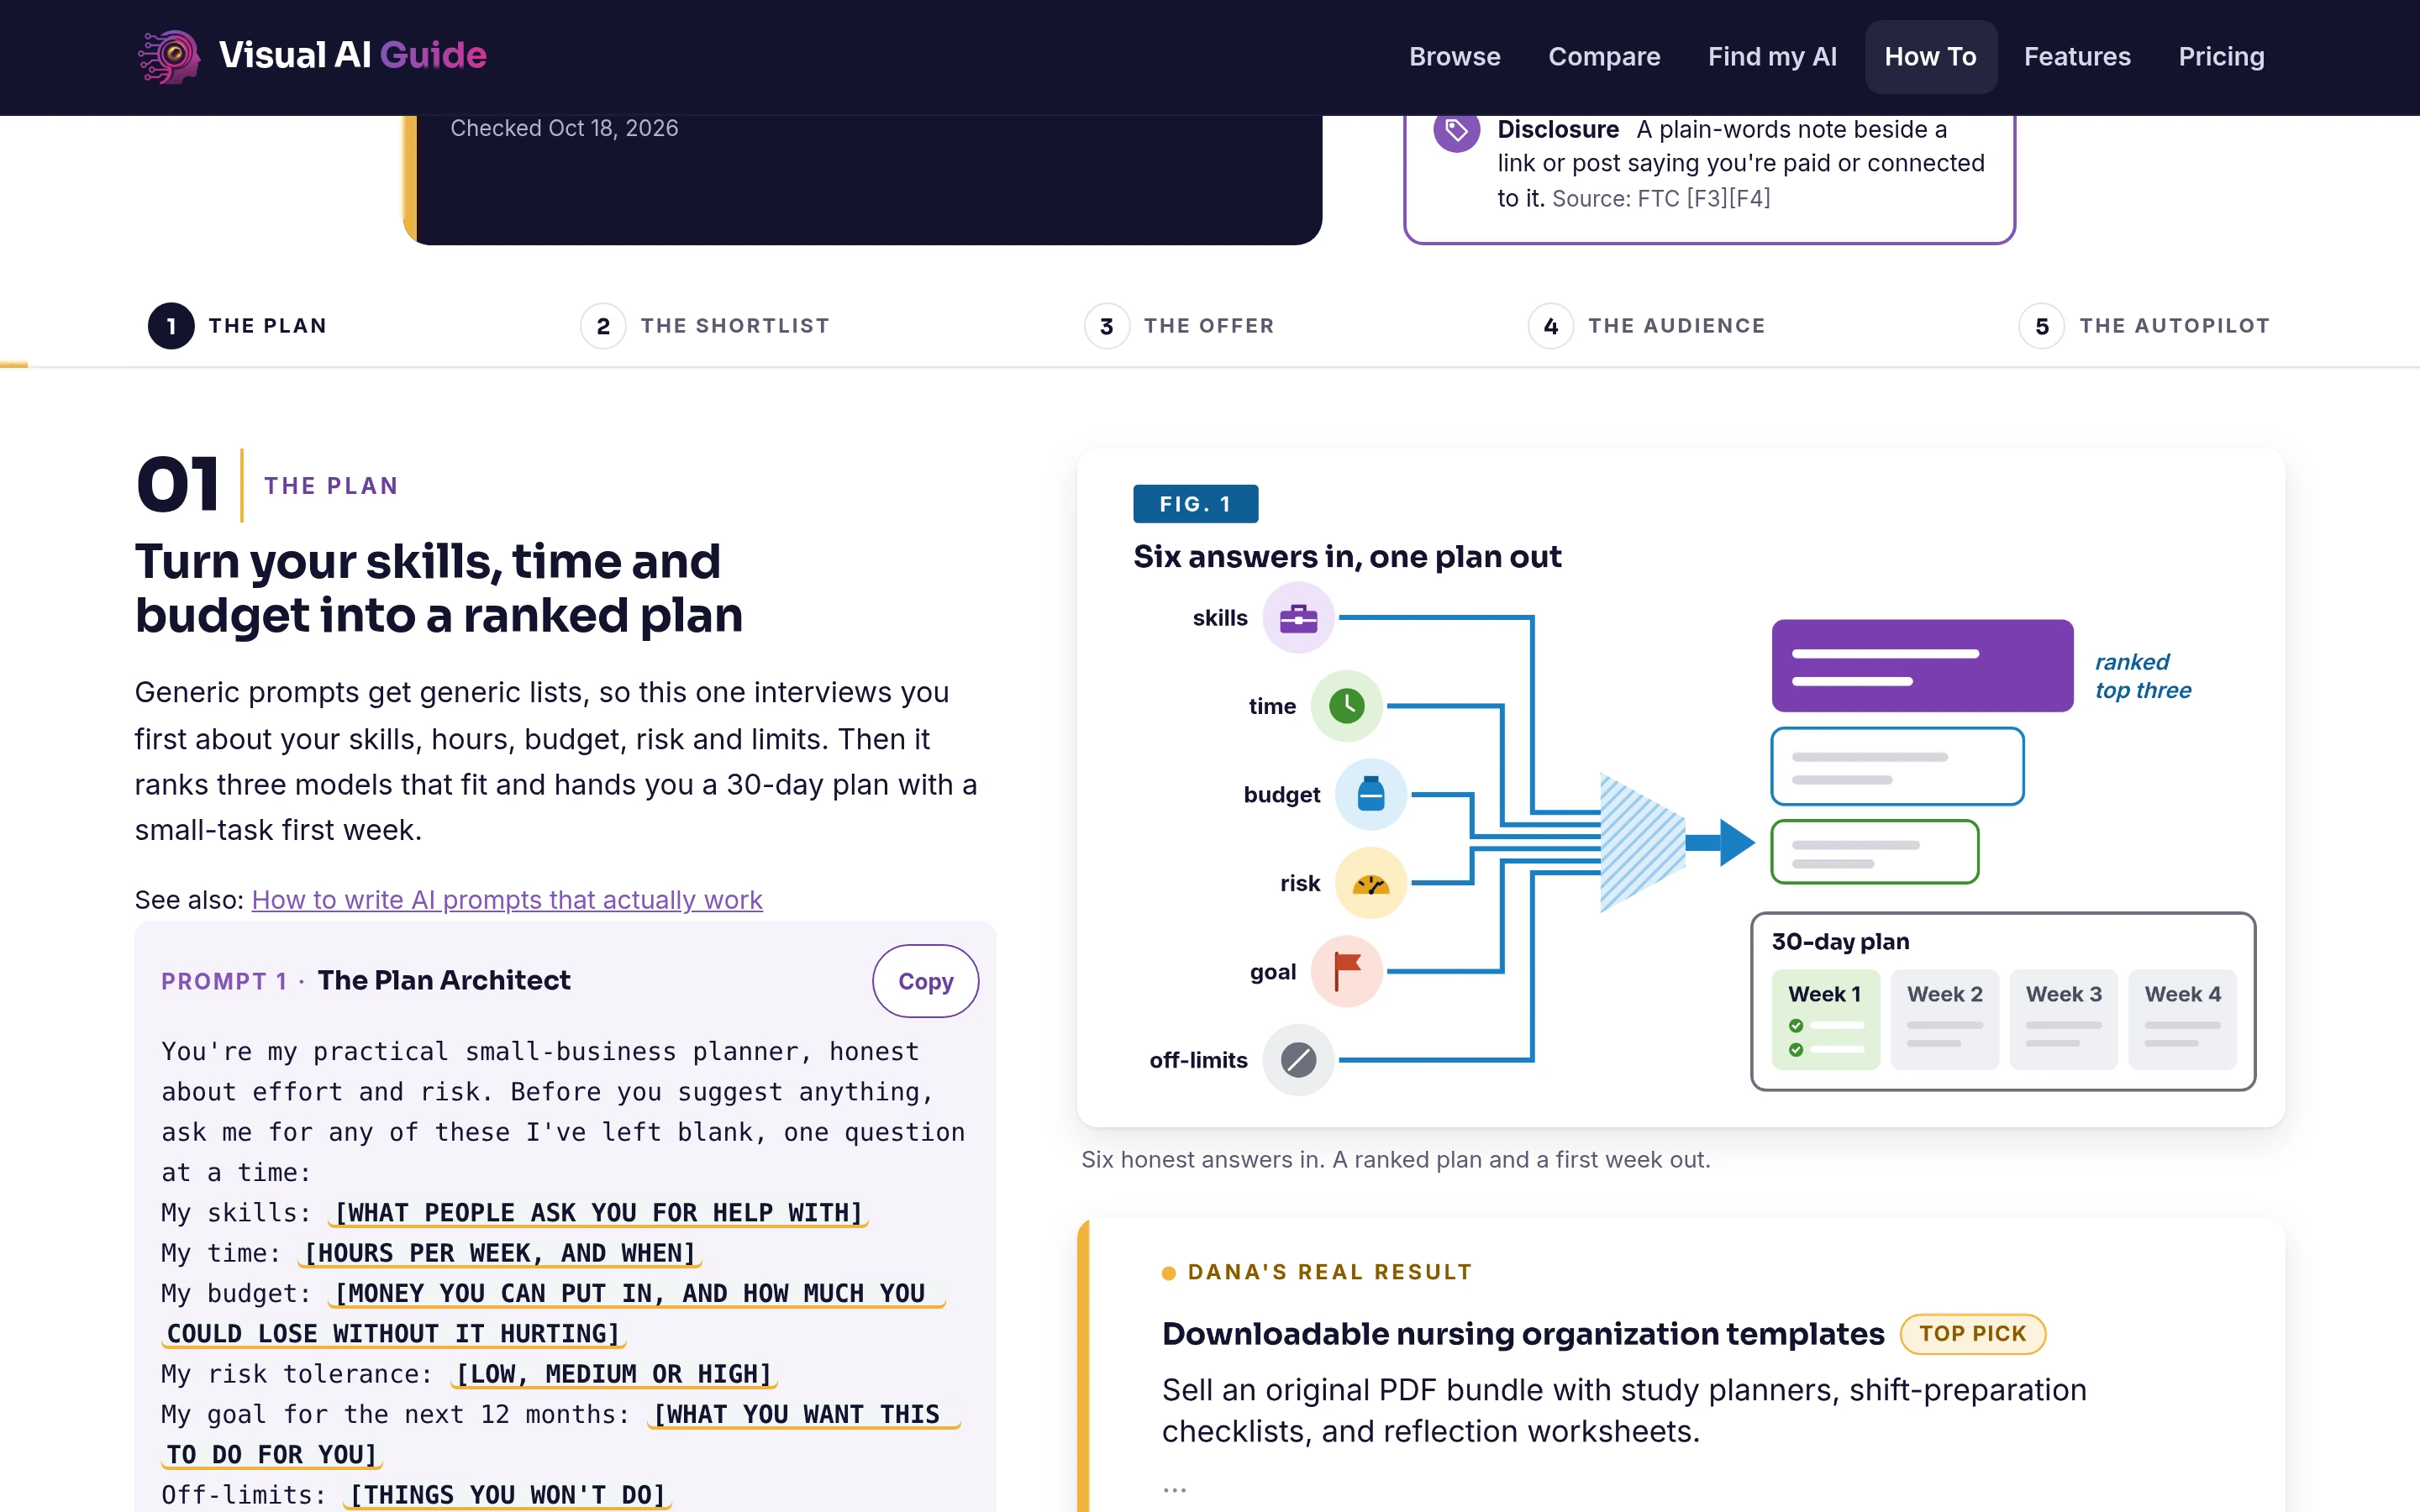Click placeholder 'LOW, MEDIUM OR HIGH'
This screenshot has height=1512, width=2420.
point(614,1374)
